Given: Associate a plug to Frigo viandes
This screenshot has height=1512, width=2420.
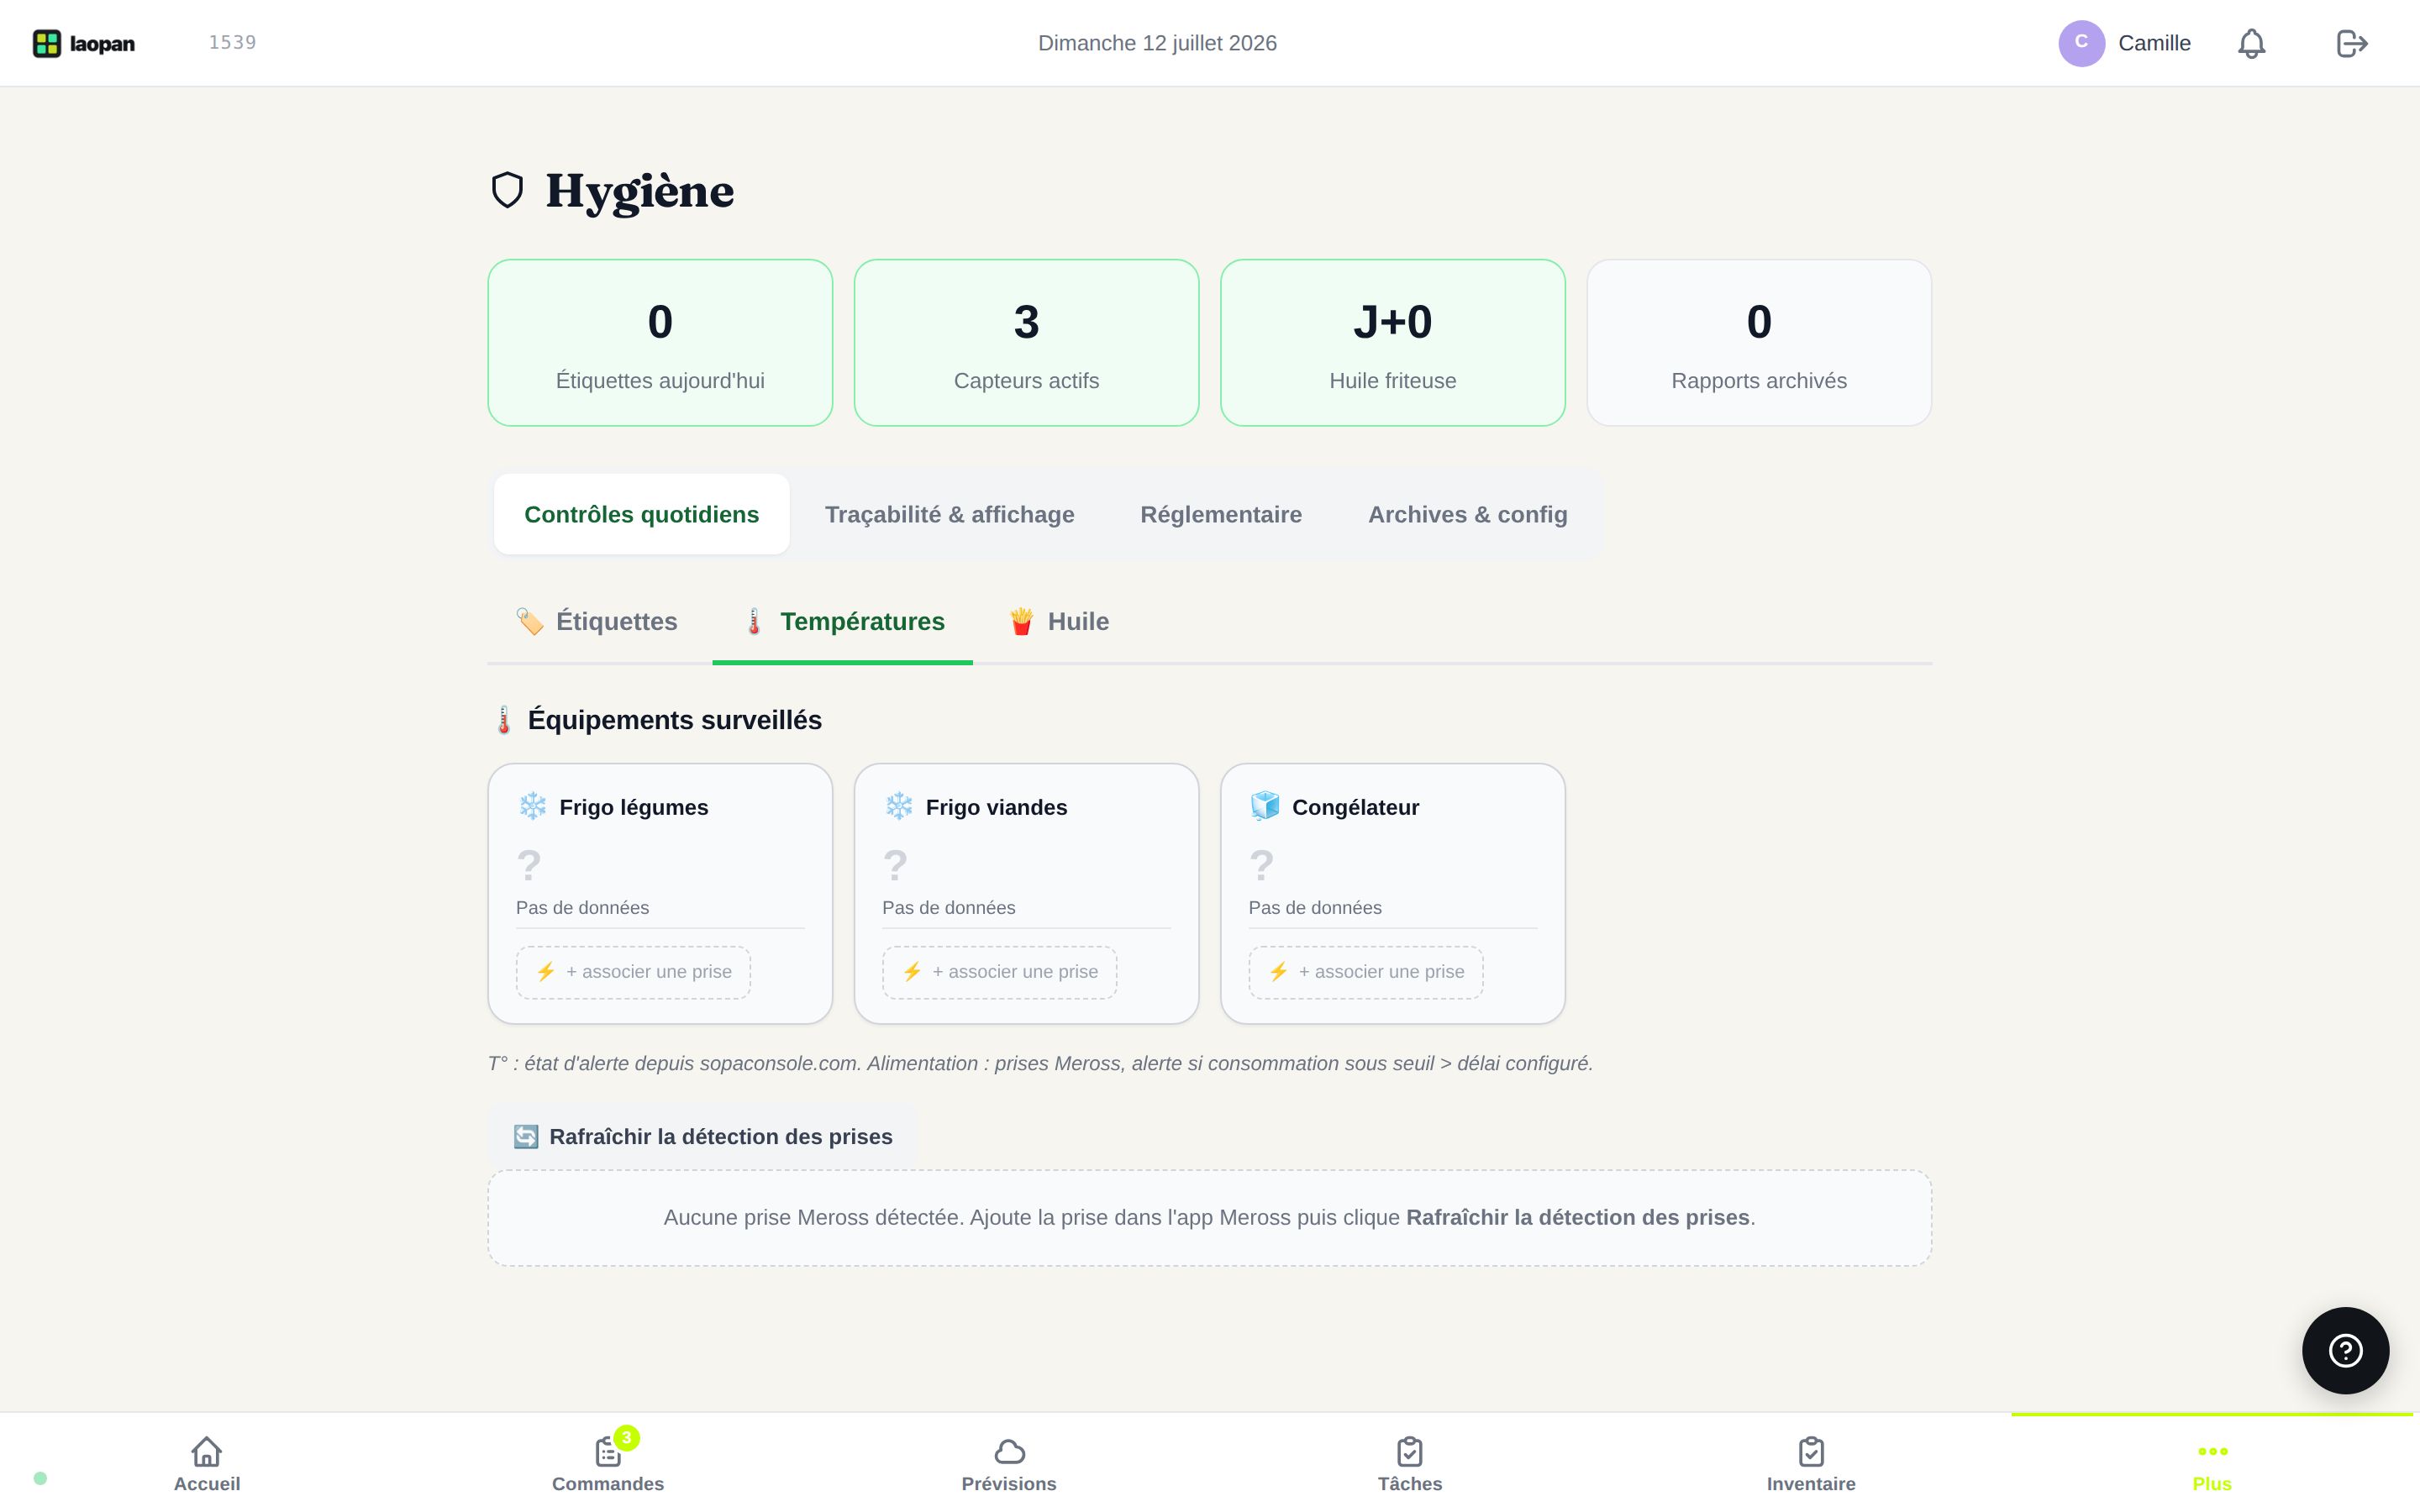Looking at the screenshot, I should coord(999,972).
